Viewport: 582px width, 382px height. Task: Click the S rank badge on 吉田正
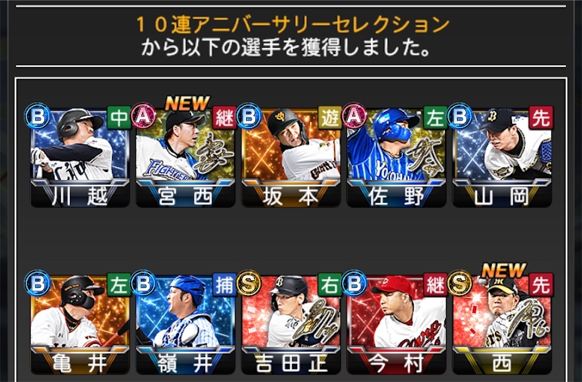(248, 283)
